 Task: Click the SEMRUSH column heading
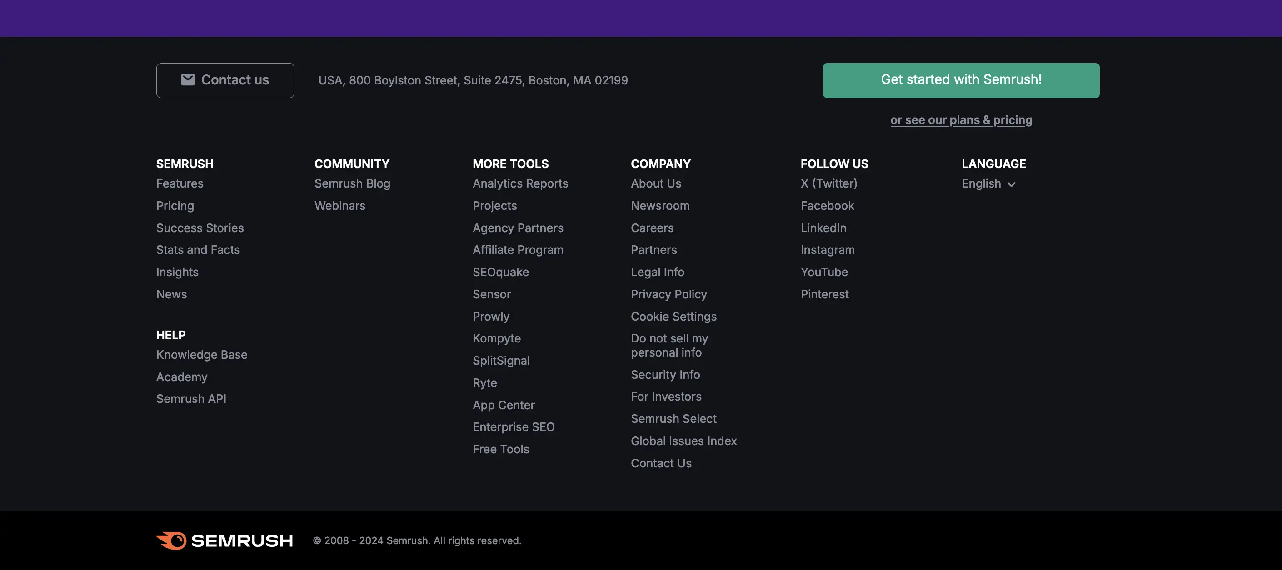[x=185, y=164]
